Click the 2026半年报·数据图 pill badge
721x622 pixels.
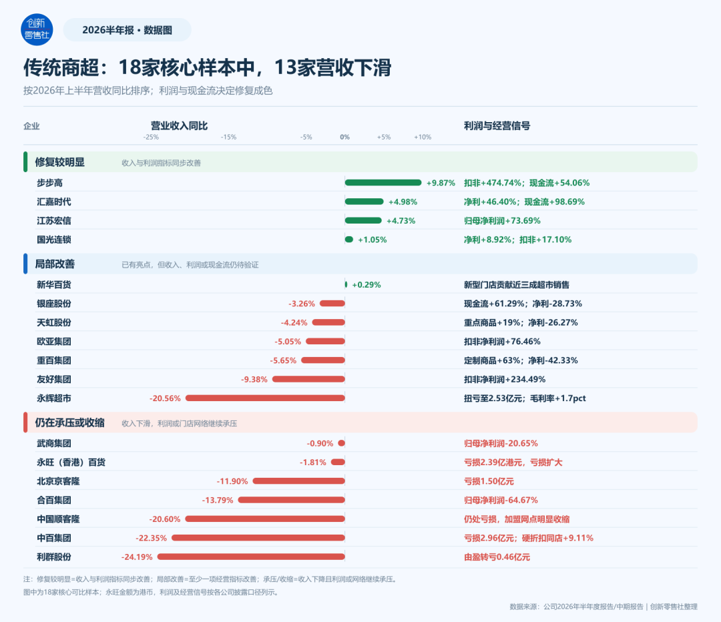[127, 30]
